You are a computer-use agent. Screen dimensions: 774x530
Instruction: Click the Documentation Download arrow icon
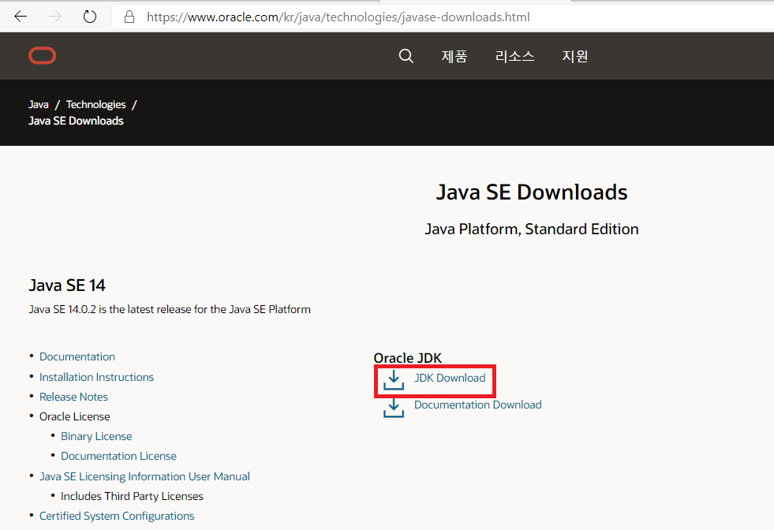pos(394,408)
